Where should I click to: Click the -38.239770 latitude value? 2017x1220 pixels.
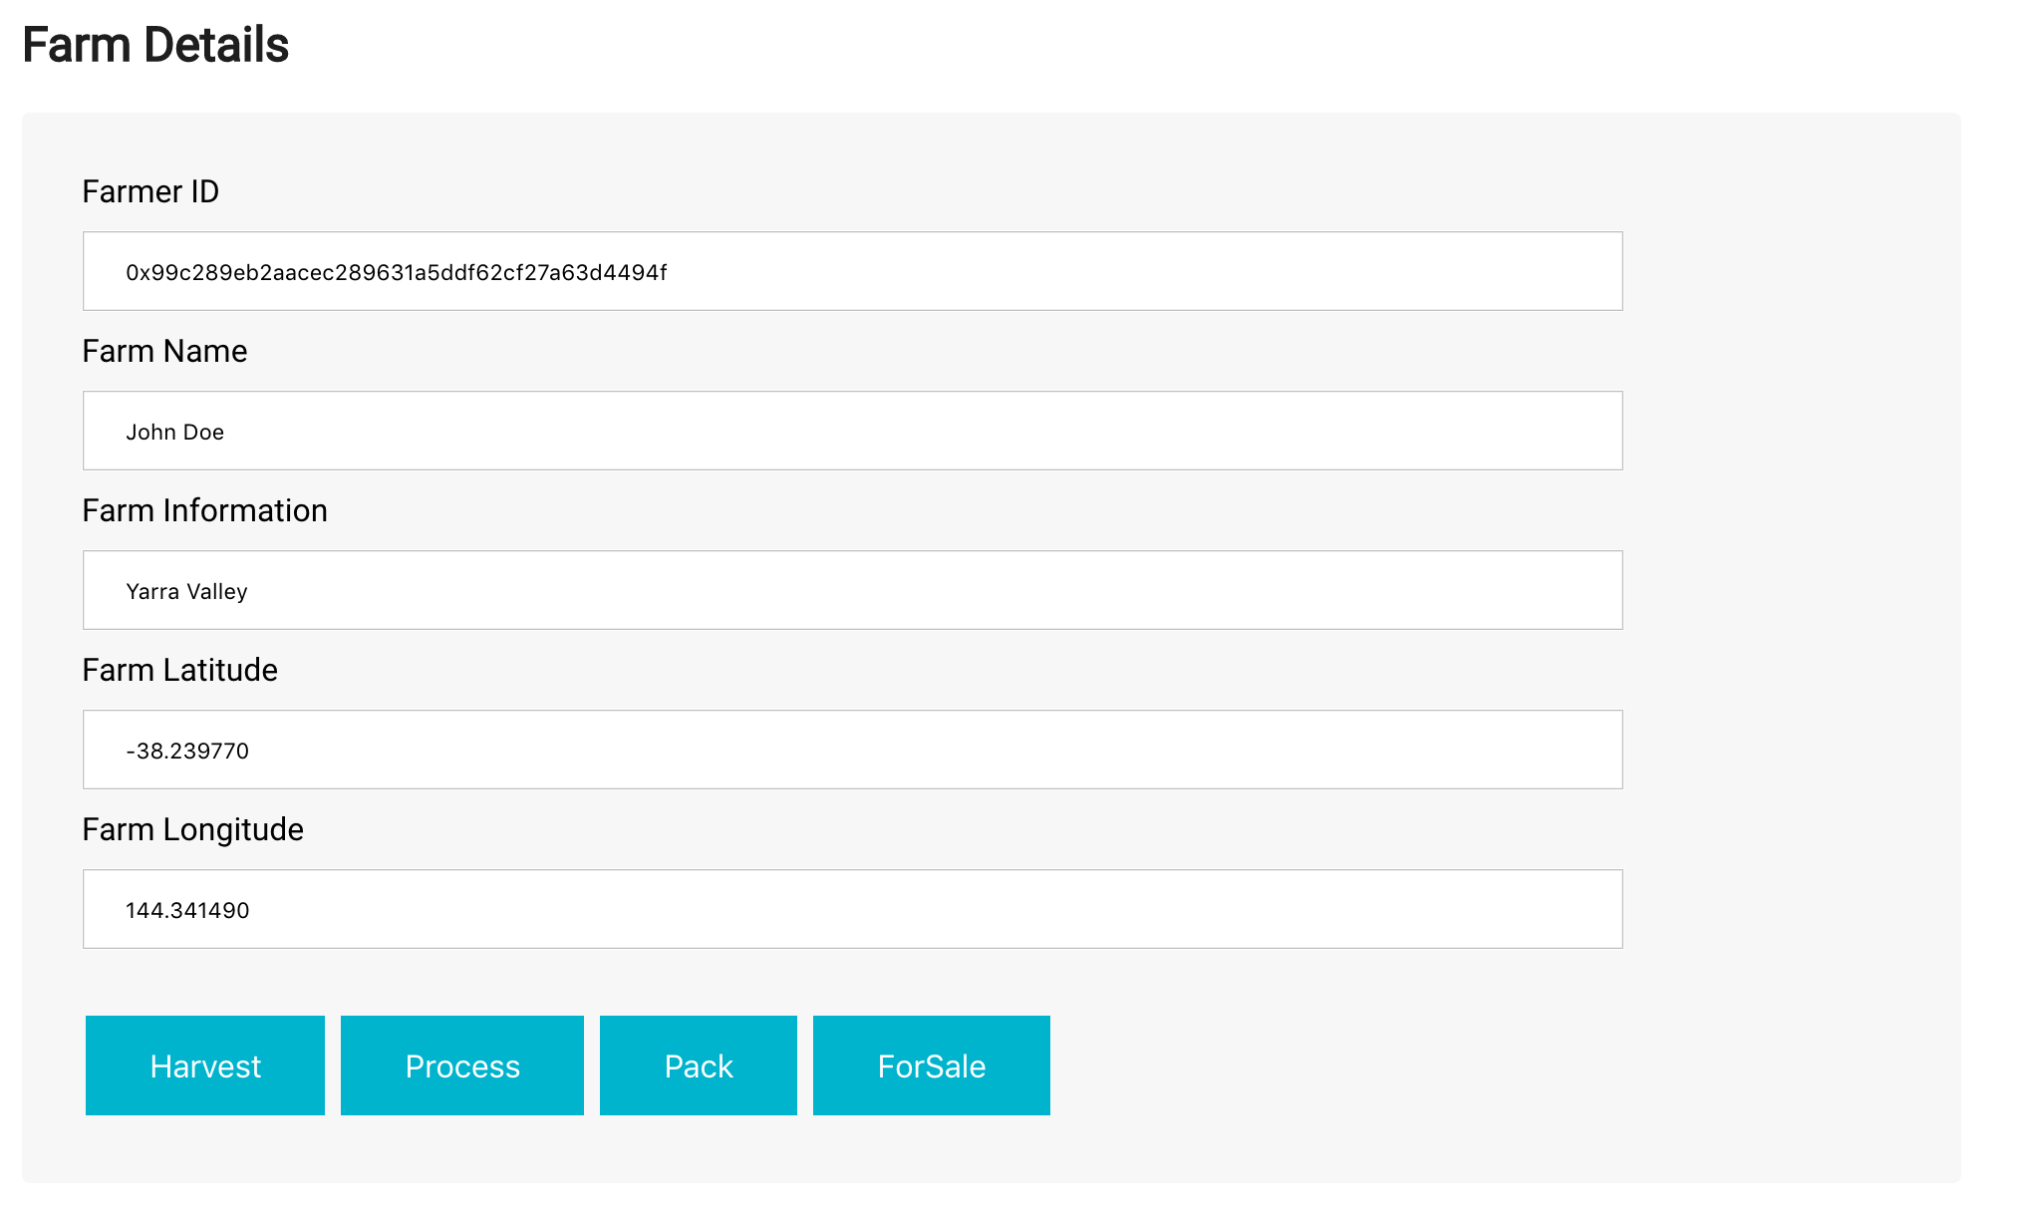187,751
